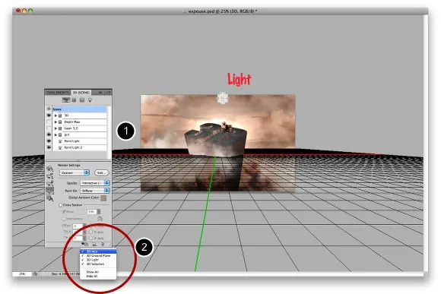Click the status bar icon beside zoom field
441x294 pixels.
point(36,273)
